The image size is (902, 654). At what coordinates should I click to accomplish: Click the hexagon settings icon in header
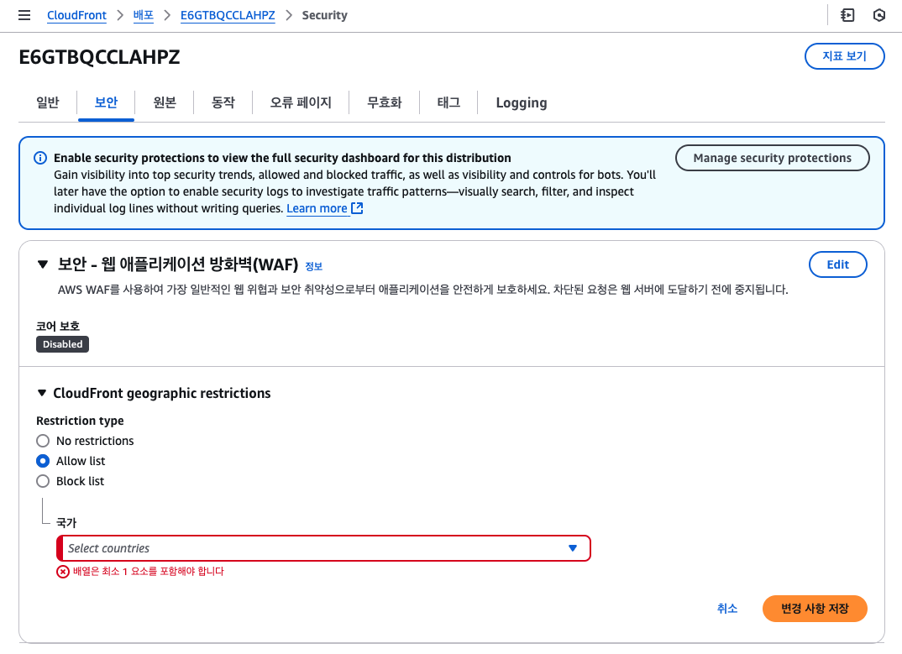click(x=879, y=15)
